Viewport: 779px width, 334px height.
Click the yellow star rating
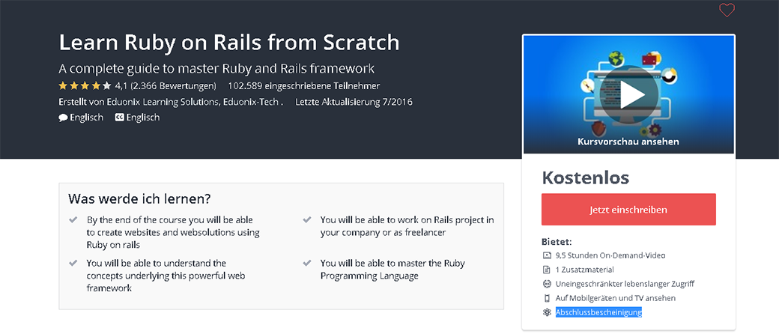pyautogui.click(x=85, y=86)
